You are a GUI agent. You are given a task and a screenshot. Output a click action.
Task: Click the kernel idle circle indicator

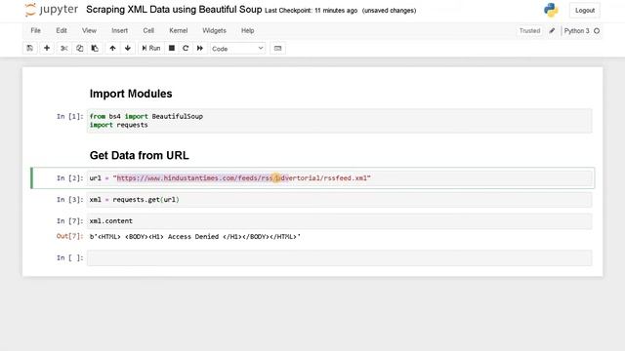597,30
